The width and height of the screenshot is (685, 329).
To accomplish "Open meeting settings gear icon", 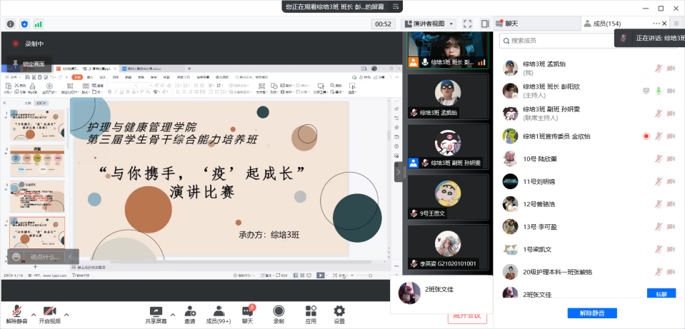I will coord(339,311).
